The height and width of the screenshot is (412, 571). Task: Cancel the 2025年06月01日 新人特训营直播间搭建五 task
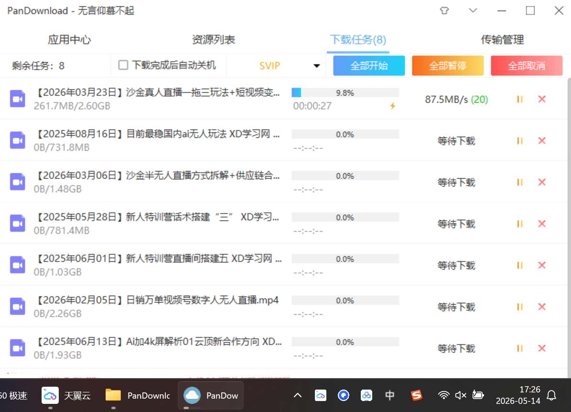[542, 265]
